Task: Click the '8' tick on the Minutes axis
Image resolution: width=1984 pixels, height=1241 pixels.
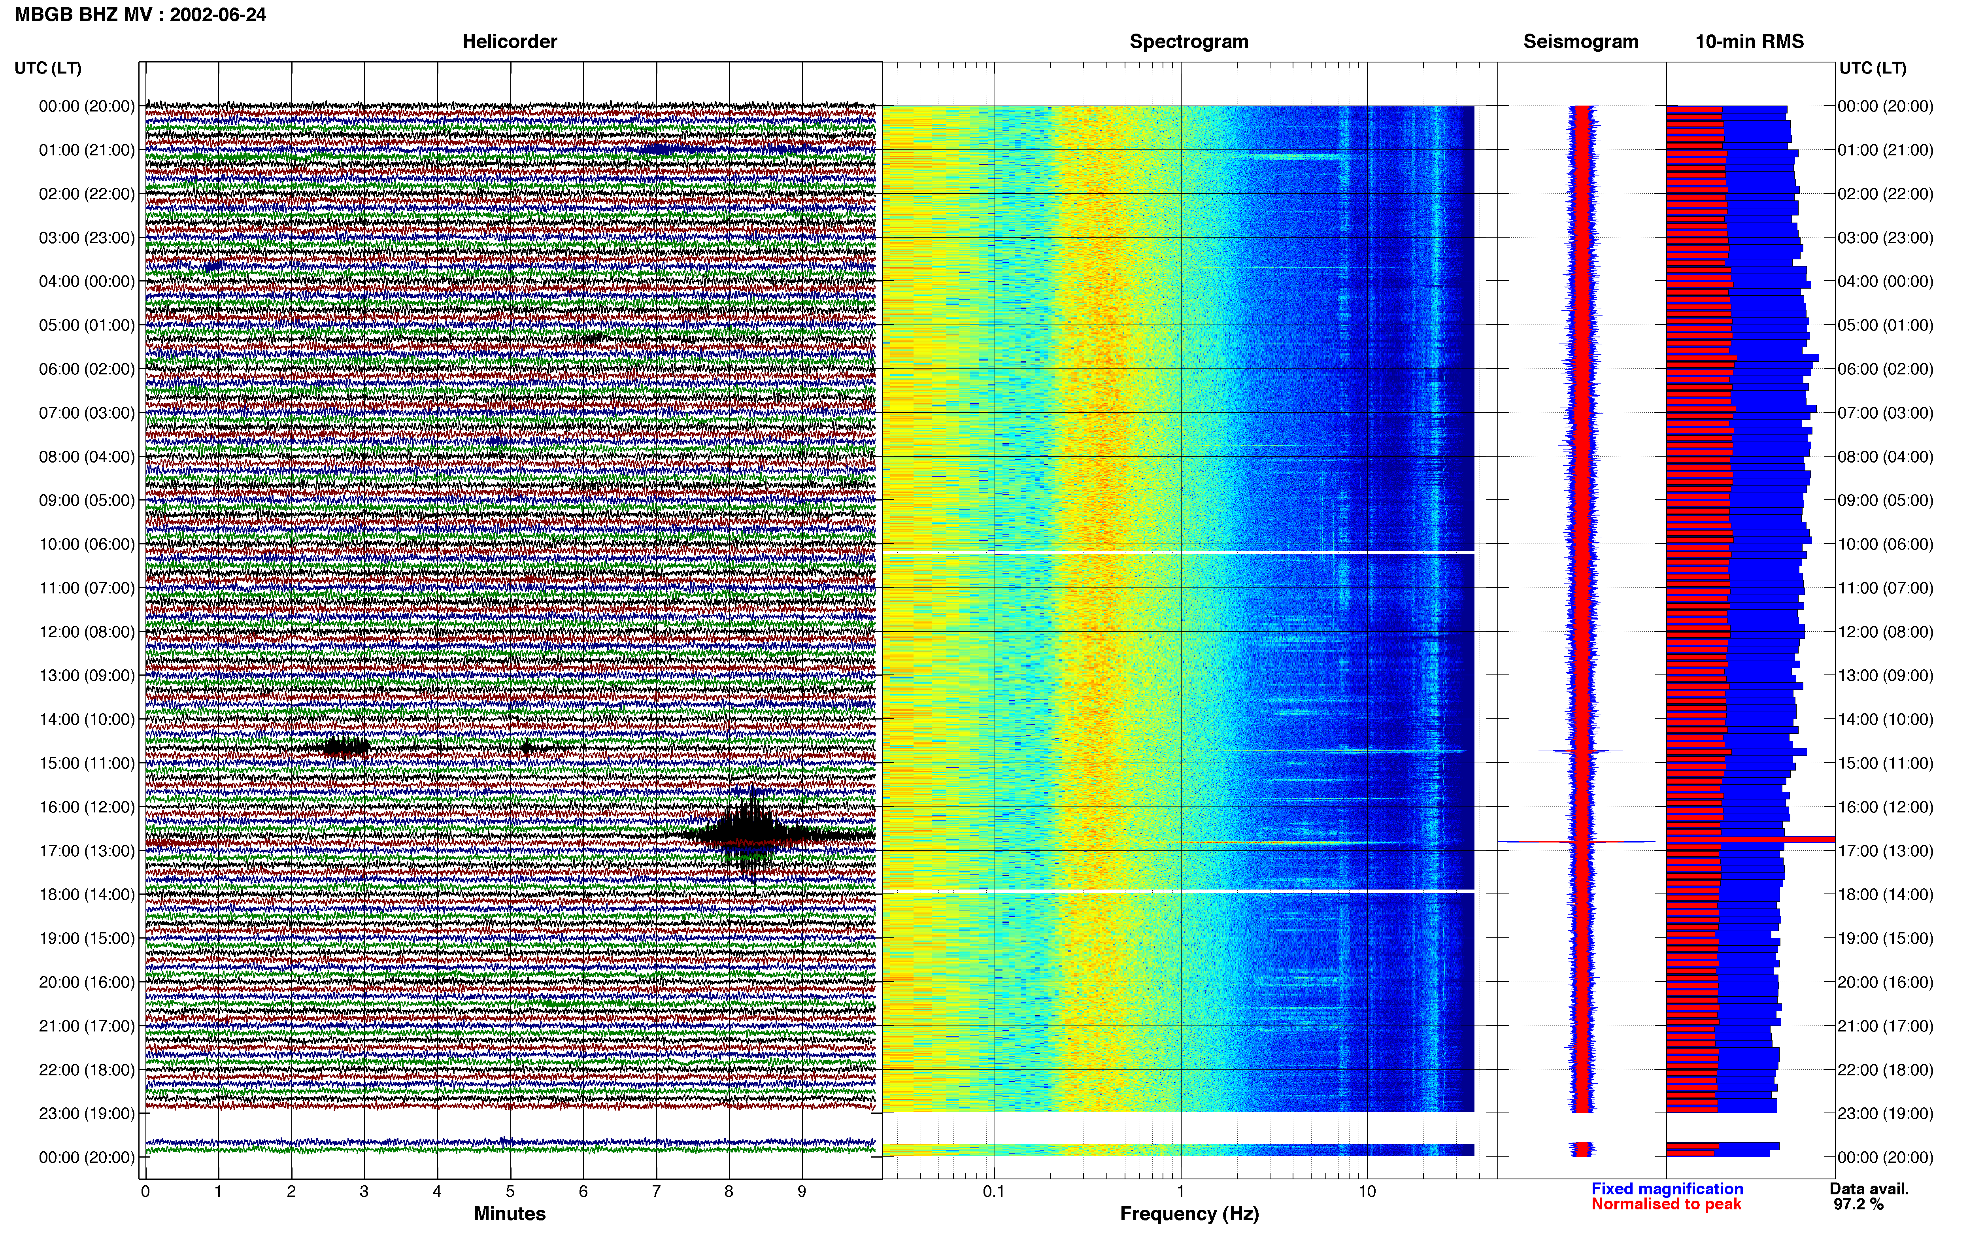Action: [729, 1192]
